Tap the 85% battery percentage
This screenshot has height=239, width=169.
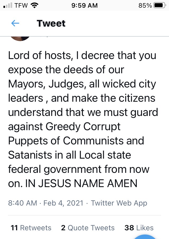(x=145, y=5)
